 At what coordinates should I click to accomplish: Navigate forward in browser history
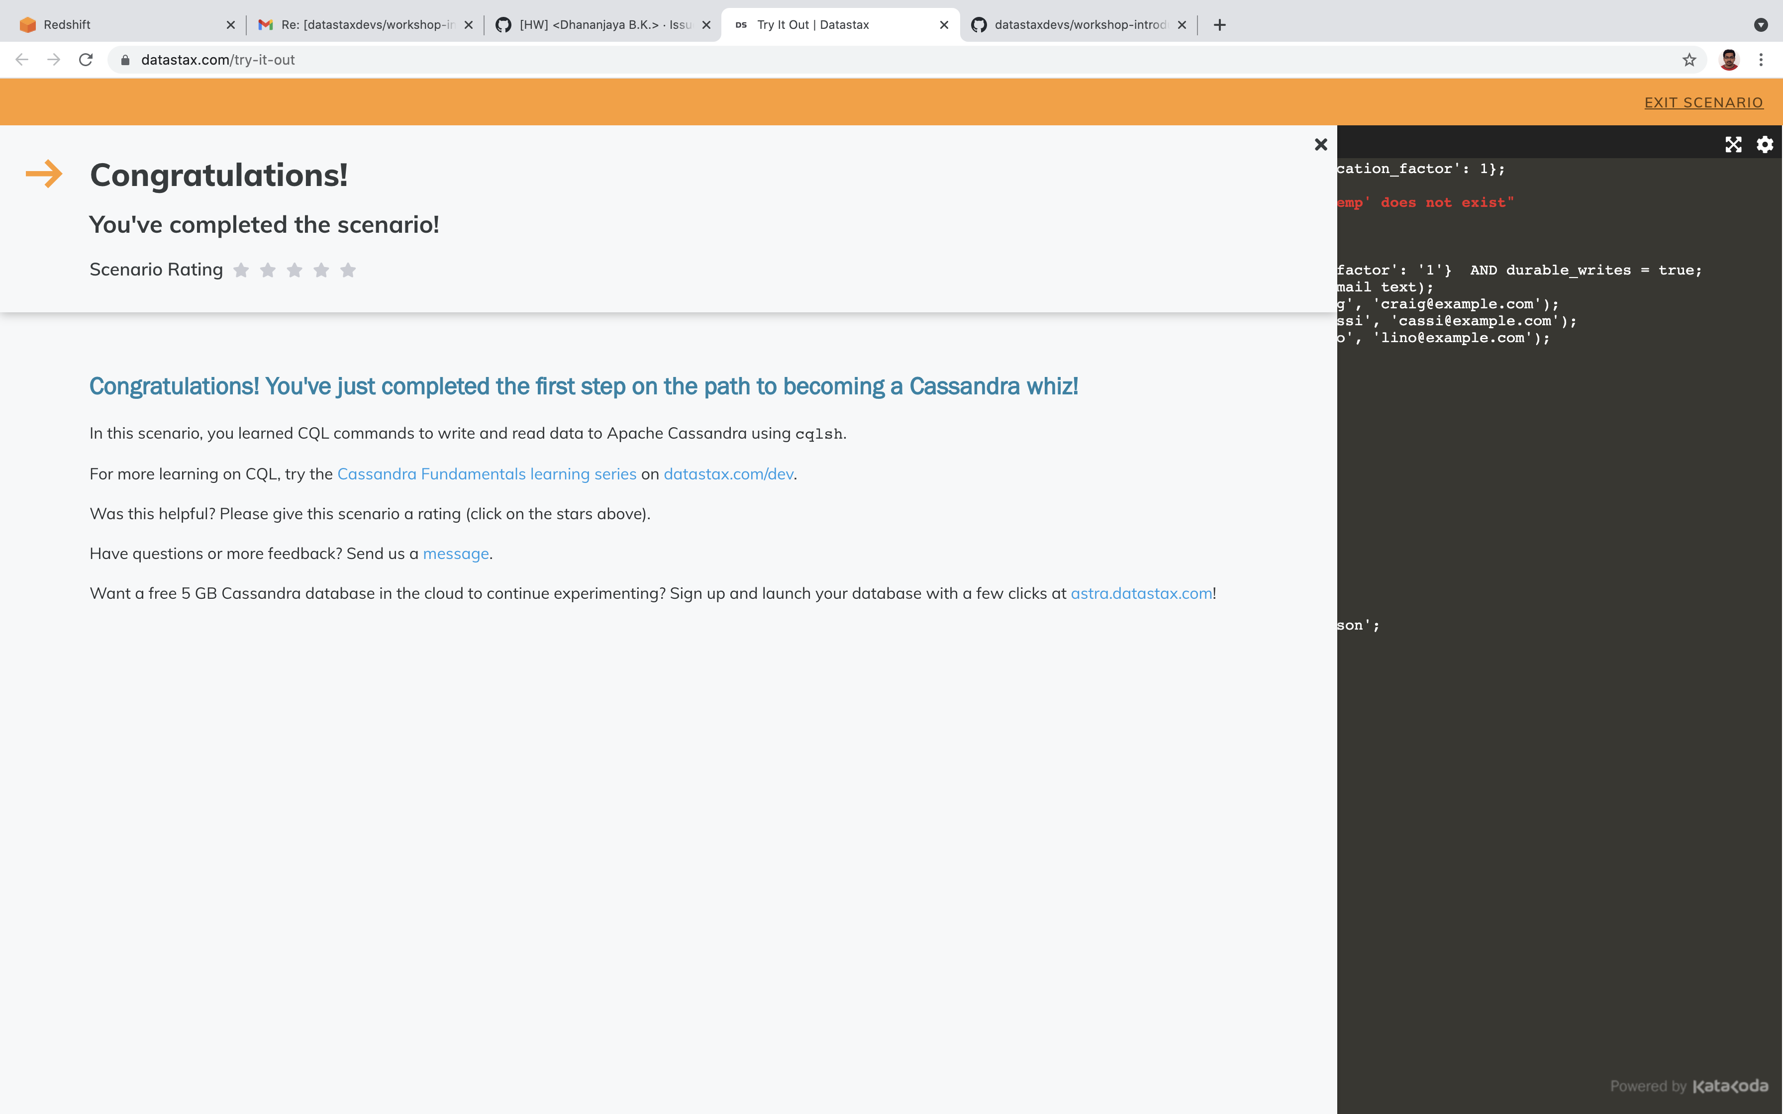[x=54, y=60]
